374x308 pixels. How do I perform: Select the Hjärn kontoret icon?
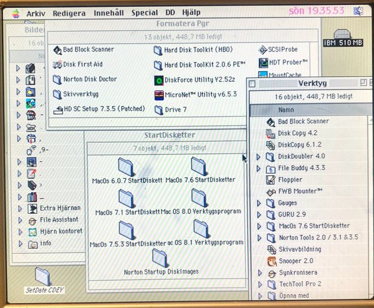point(32,232)
